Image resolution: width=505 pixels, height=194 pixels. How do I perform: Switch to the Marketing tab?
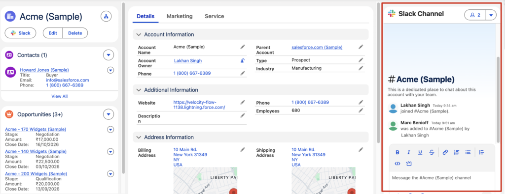pos(180,16)
